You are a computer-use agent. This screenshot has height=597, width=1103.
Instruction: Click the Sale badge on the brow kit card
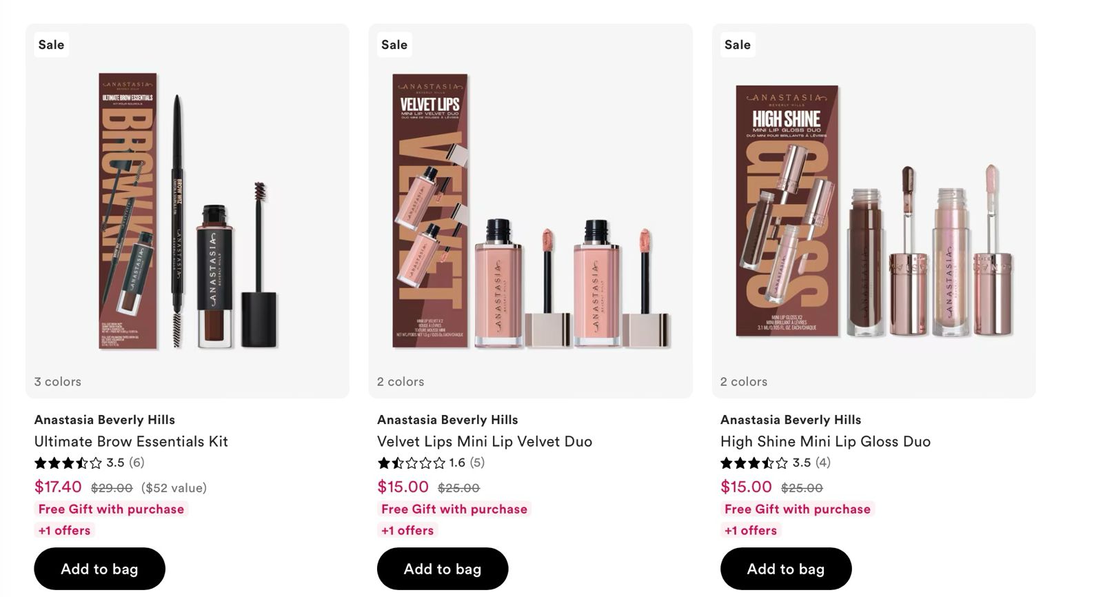51,44
